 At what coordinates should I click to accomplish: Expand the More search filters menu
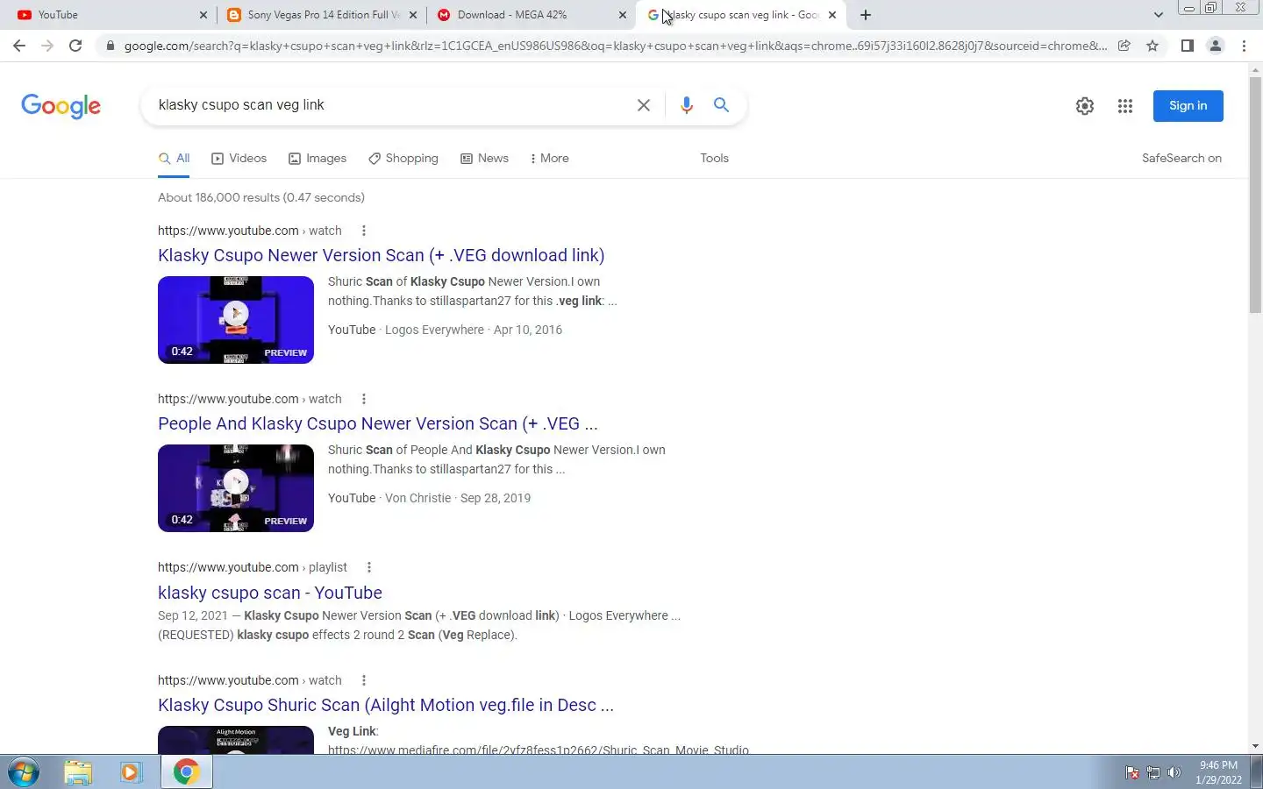[550, 158]
